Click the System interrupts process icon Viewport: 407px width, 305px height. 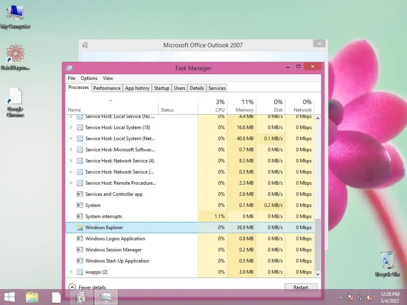(x=79, y=216)
